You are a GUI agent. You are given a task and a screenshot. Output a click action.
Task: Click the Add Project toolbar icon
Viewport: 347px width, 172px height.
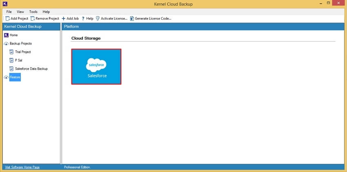coord(8,19)
